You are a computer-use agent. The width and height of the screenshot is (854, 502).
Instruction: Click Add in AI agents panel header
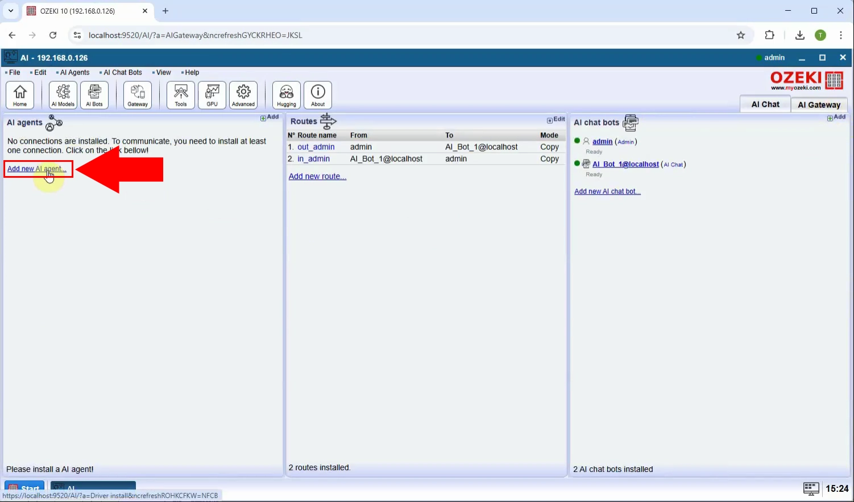click(270, 118)
